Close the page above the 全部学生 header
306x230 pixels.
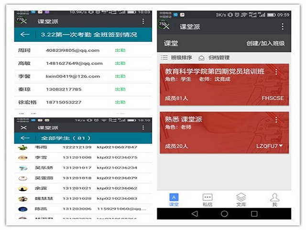(x=24, y=127)
